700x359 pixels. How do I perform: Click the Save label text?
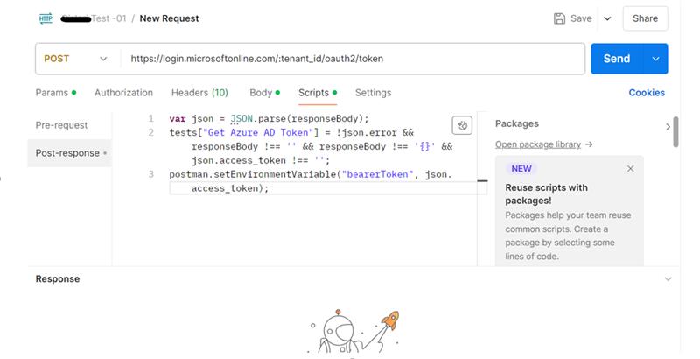tap(581, 18)
